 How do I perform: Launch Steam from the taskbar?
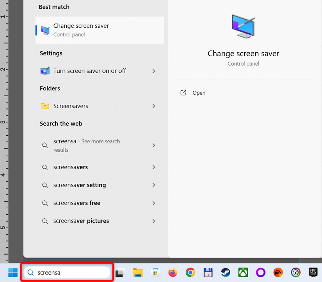(226, 272)
